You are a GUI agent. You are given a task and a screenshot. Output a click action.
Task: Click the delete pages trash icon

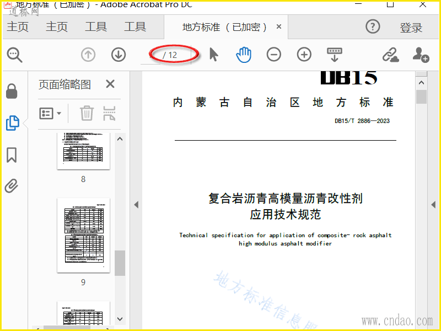pyautogui.click(x=87, y=113)
